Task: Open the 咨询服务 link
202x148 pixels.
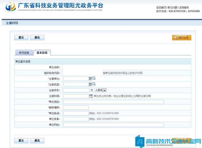Action: pos(184,8)
